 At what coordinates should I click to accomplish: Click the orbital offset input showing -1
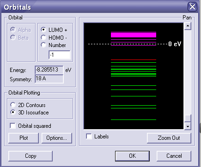click(x=60, y=55)
